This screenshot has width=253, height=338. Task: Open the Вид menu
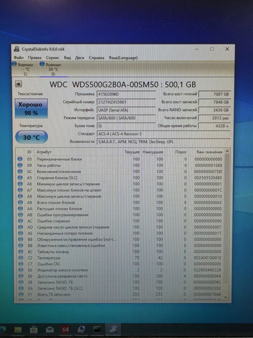click(x=67, y=58)
